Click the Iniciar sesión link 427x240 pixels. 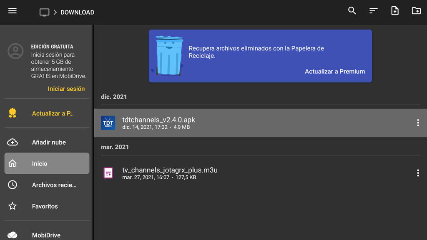[x=66, y=89]
